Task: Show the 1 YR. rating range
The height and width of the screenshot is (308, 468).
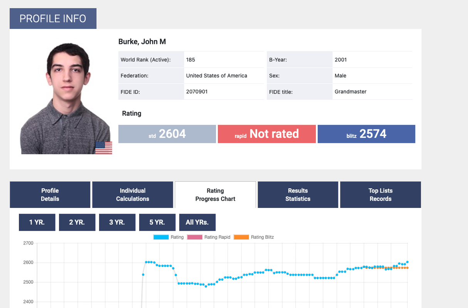Action: click(x=37, y=223)
